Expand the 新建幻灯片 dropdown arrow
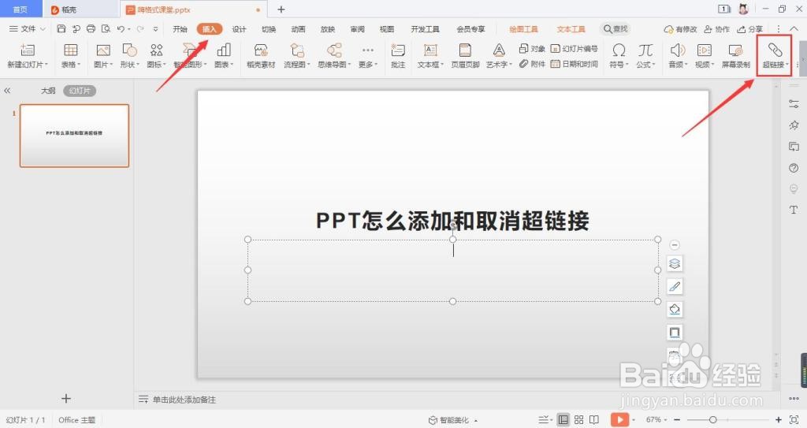The height and width of the screenshot is (428, 807). (x=46, y=65)
